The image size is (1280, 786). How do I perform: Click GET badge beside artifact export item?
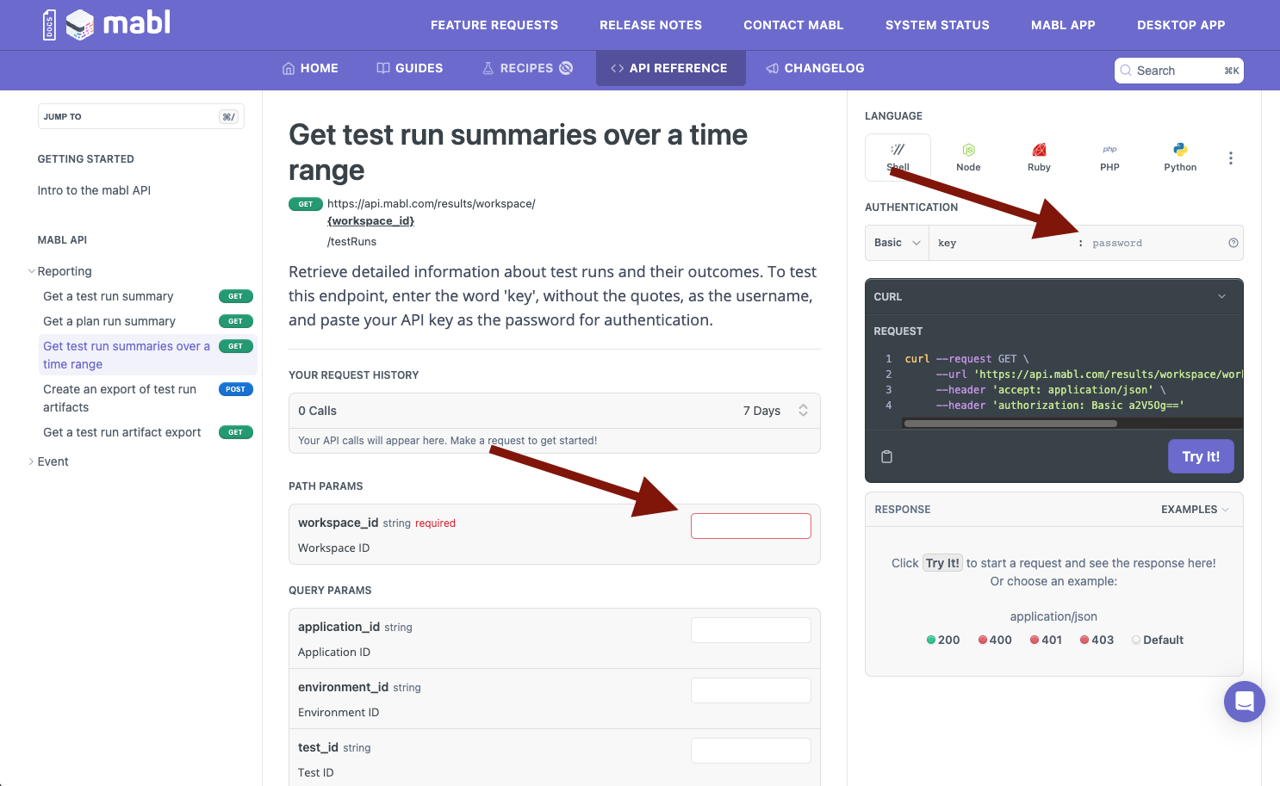[x=235, y=432]
